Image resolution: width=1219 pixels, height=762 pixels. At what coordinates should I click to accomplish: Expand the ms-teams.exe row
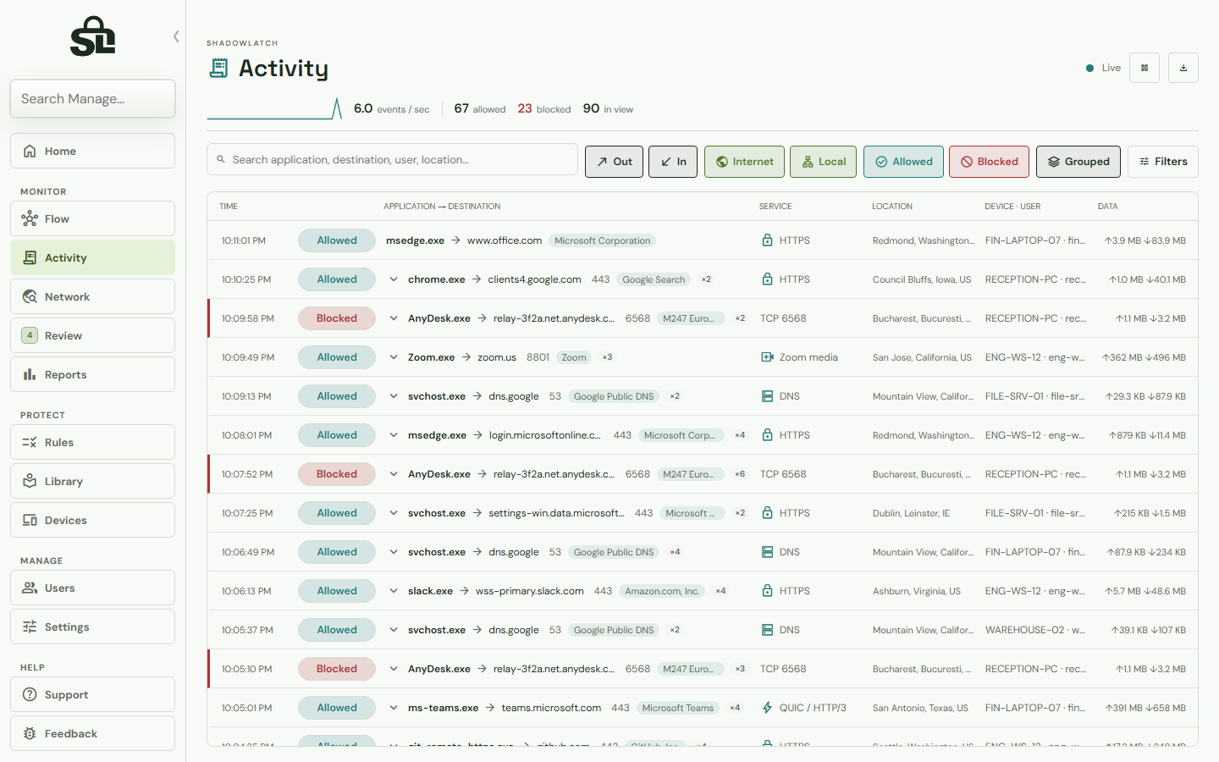coord(394,708)
